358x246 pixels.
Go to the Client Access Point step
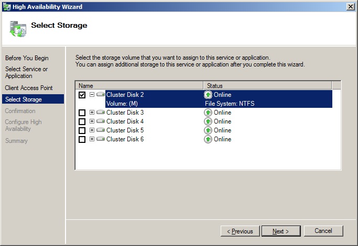[x=29, y=88]
